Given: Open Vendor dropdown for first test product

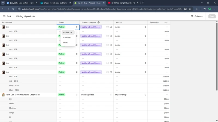Looking at the screenshot, I should point(130,27).
